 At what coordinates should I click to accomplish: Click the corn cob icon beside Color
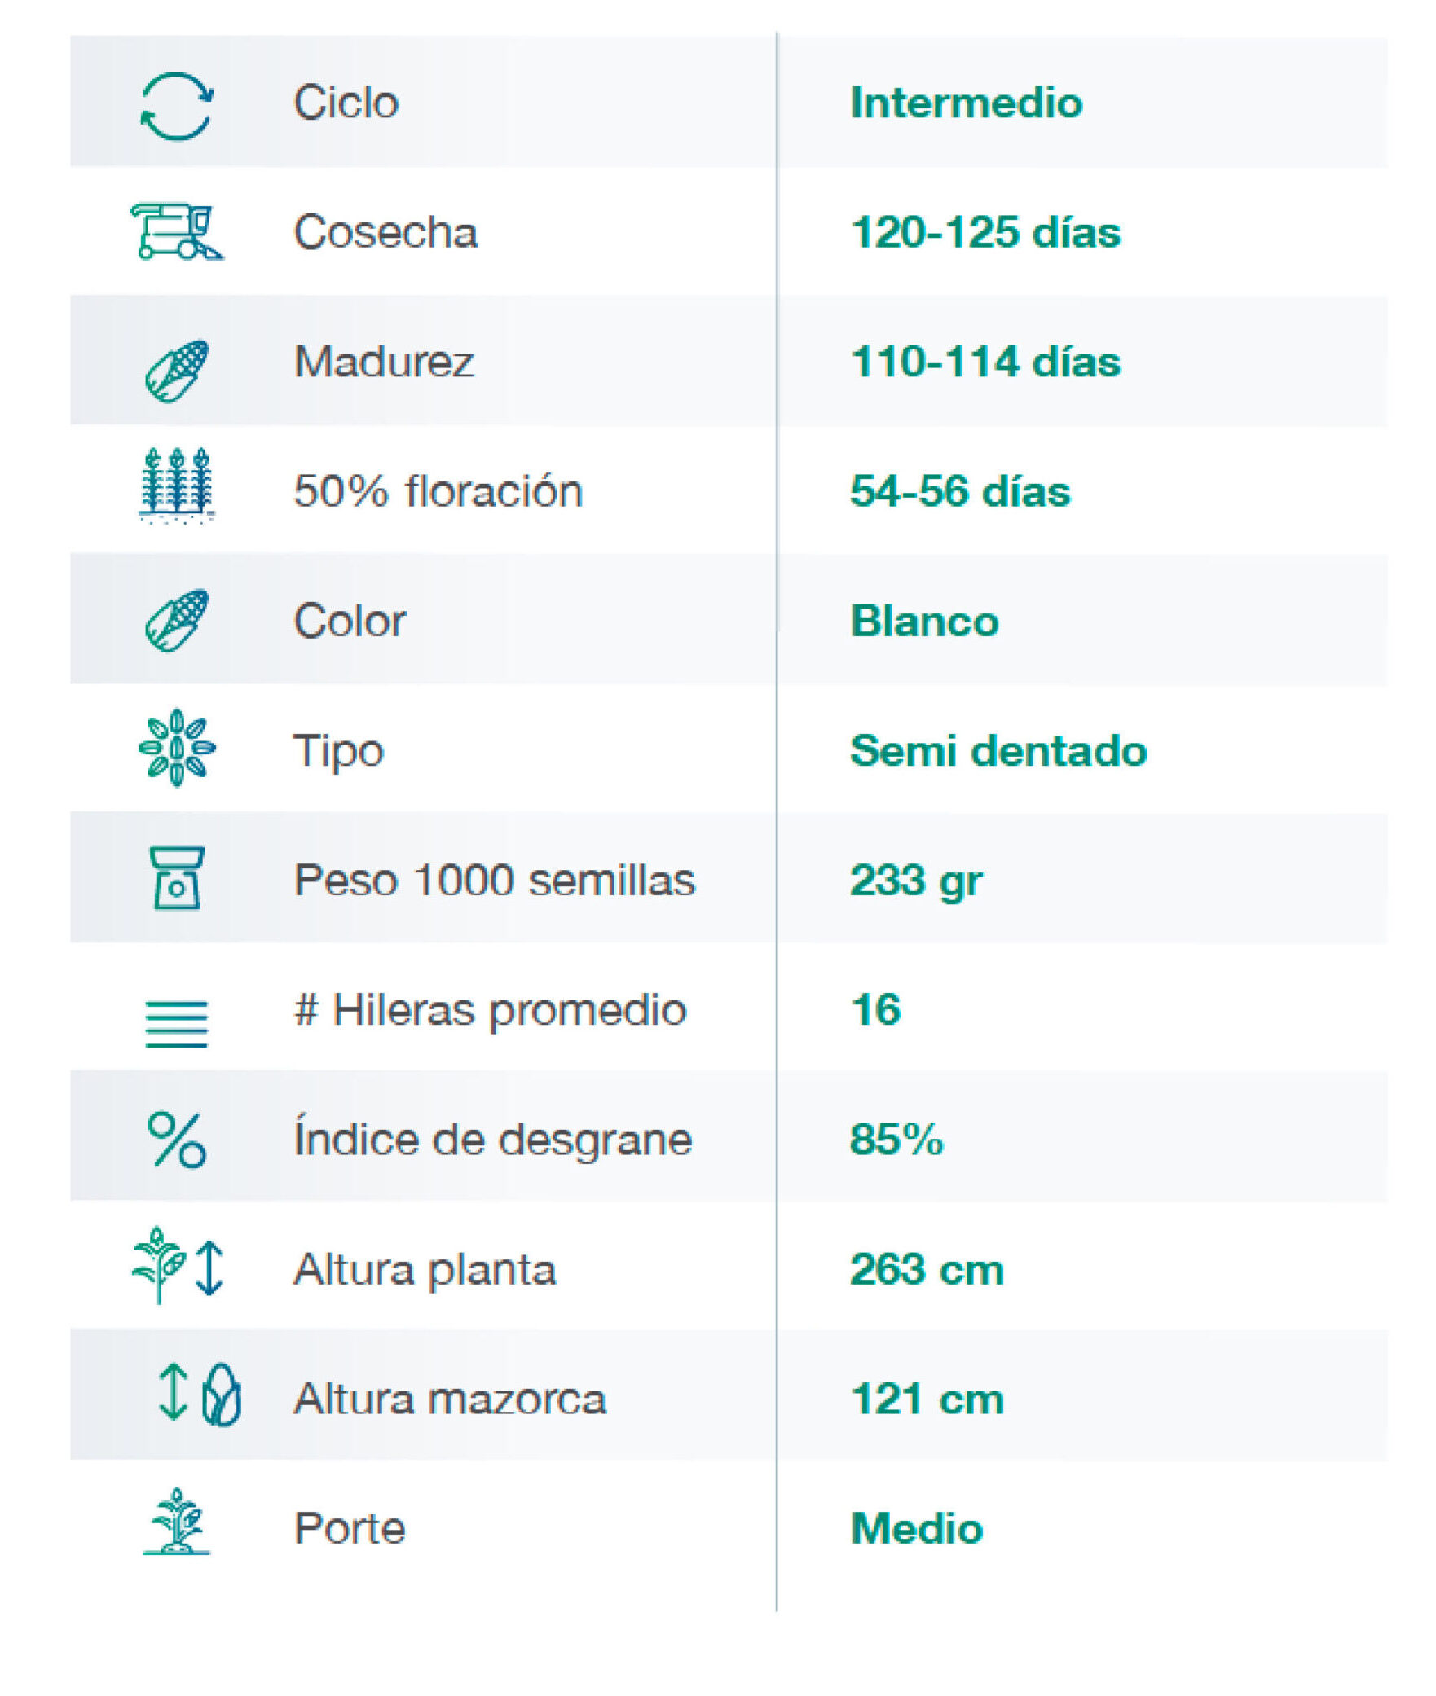(177, 620)
